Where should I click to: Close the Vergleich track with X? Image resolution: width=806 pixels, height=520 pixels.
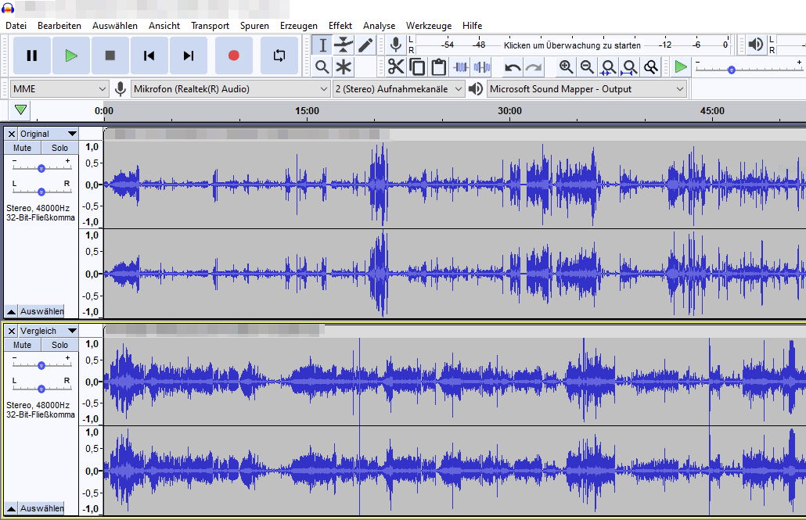click(11, 331)
